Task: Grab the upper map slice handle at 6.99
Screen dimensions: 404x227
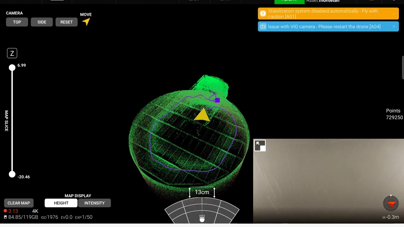Action: tap(12, 67)
